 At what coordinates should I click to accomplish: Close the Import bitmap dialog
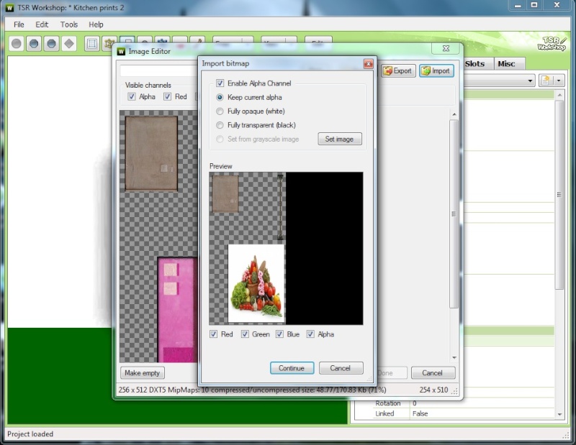click(x=368, y=64)
